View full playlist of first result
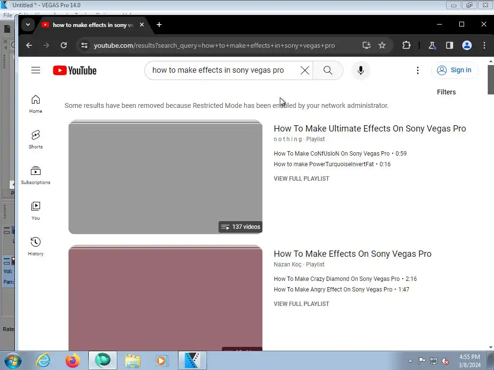The image size is (494, 370). tap(301, 179)
